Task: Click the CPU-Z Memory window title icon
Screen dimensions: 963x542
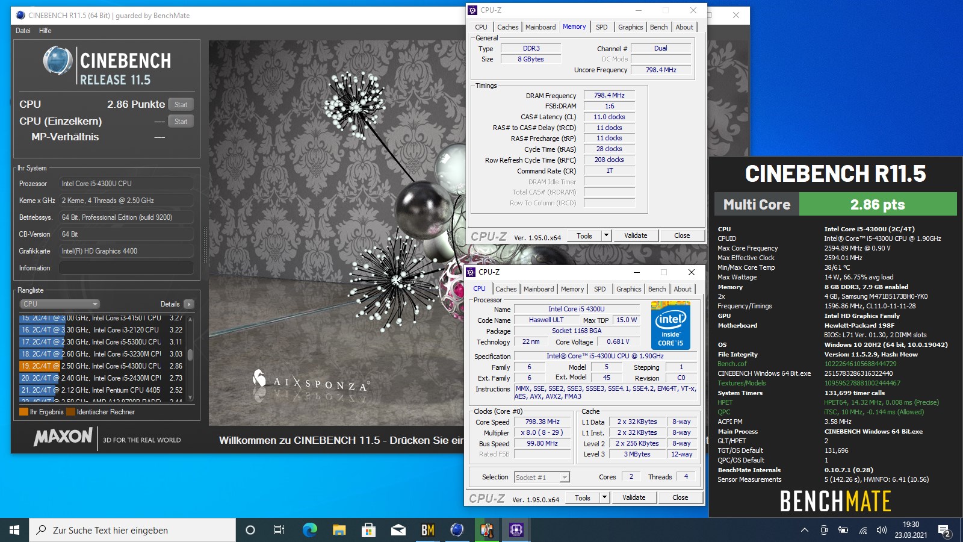Action: (472, 10)
